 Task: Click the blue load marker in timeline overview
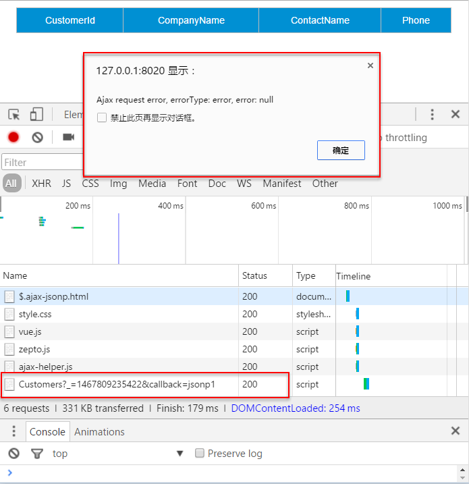pyautogui.click(x=119, y=238)
